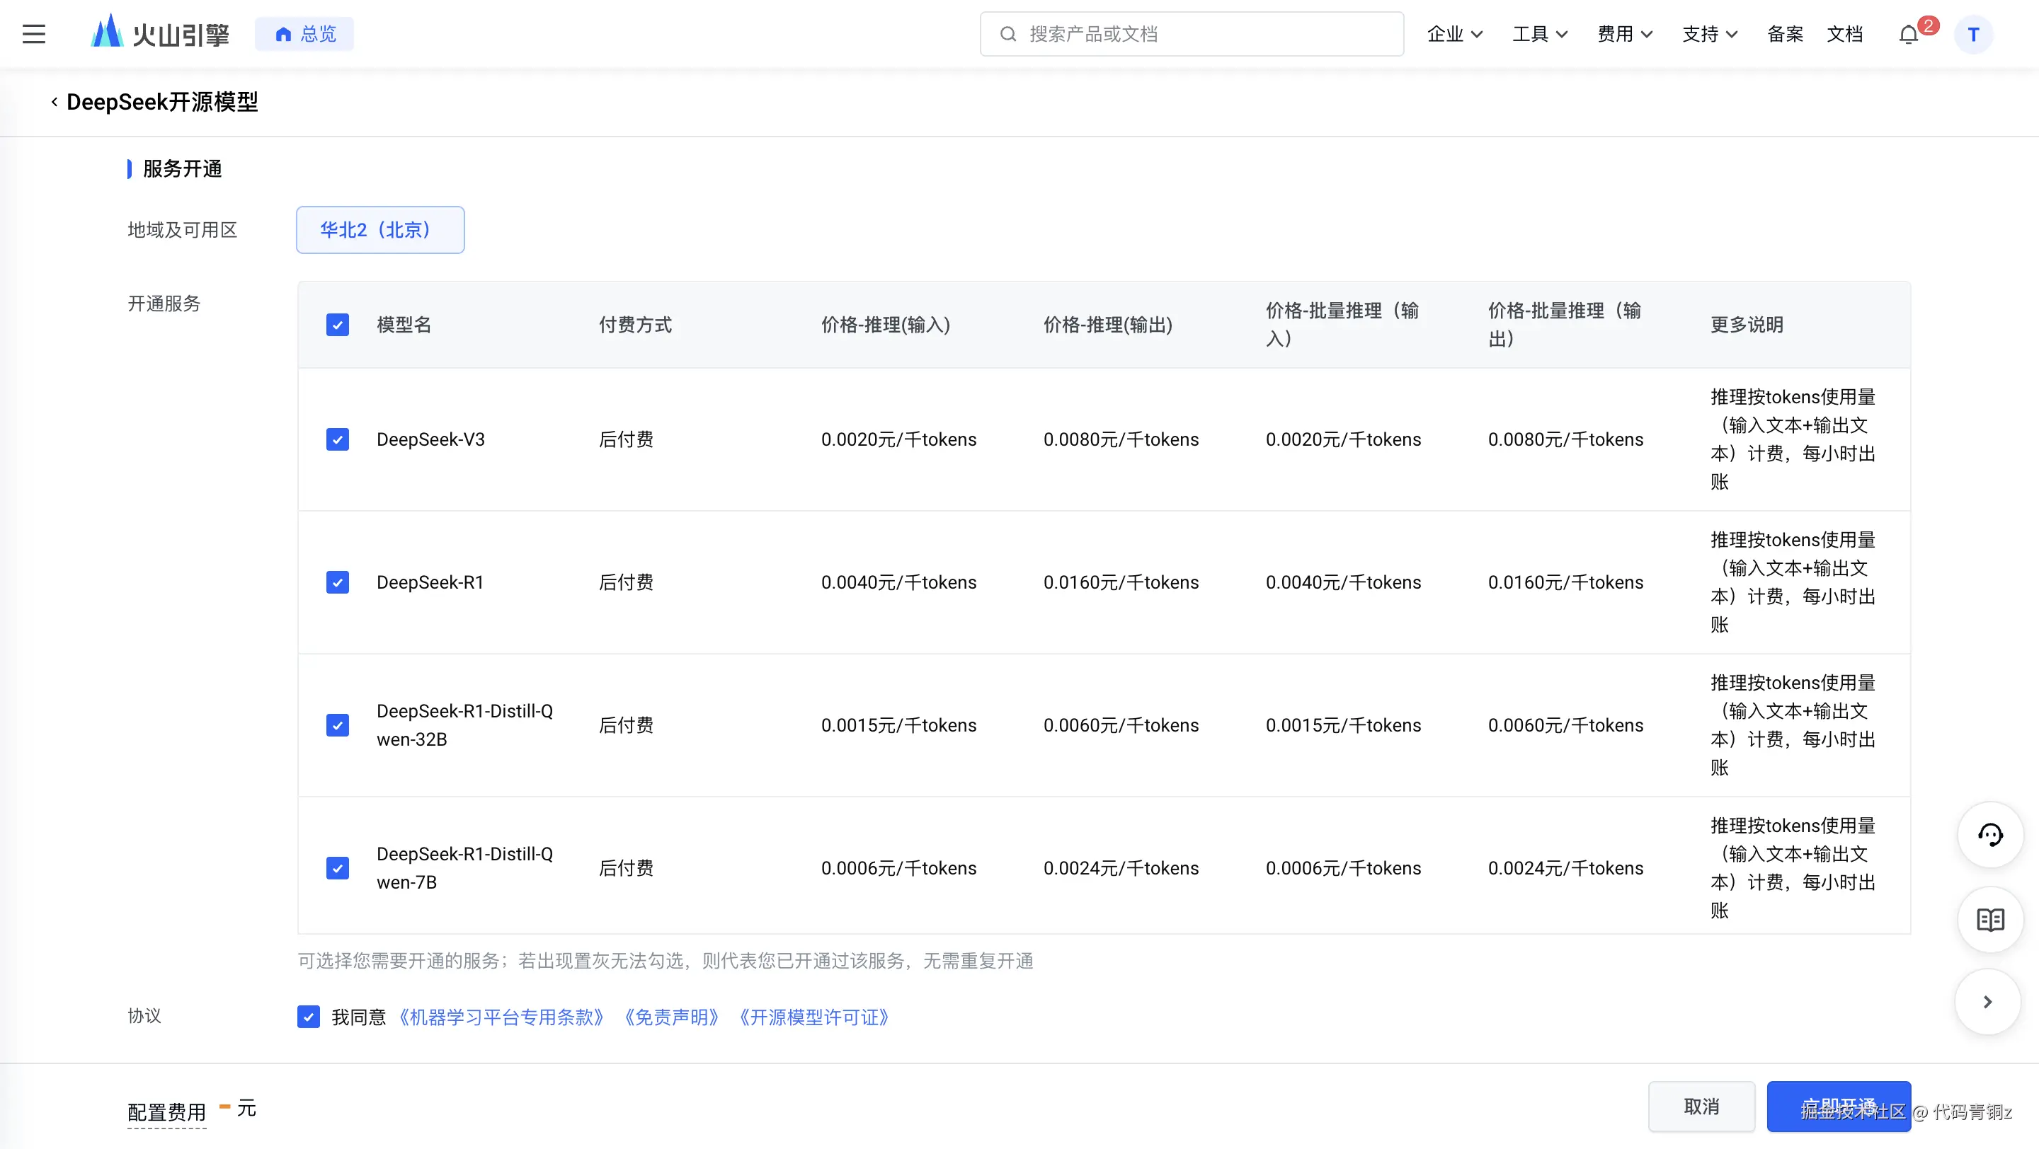Open the hamburger navigation menu

(33, 34)
